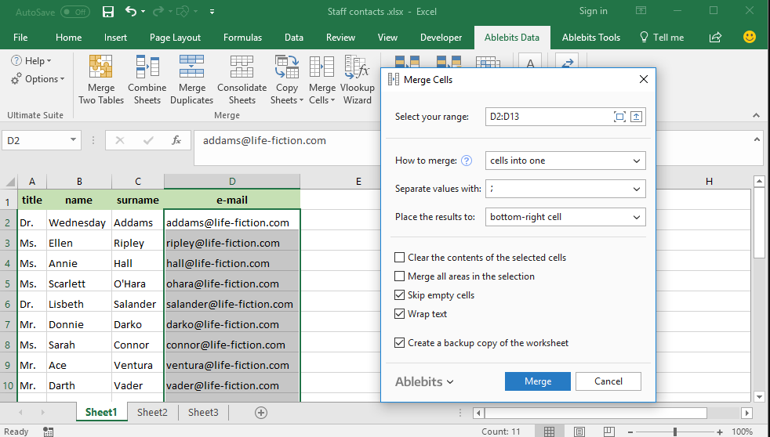The image size is (770, 437).
Task: Expand Place the results to dropdown
Action: pyautogui.click(x=636, y=217)
